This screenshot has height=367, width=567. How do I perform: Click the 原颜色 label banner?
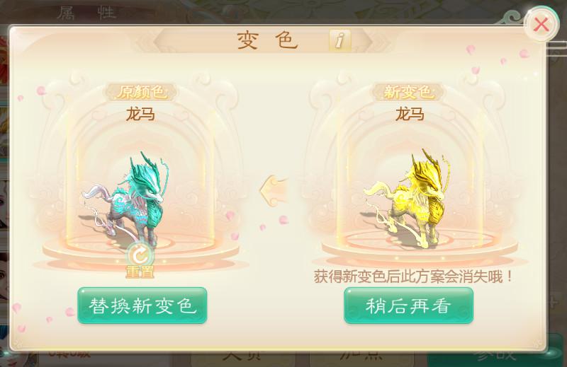pos(140,93)
